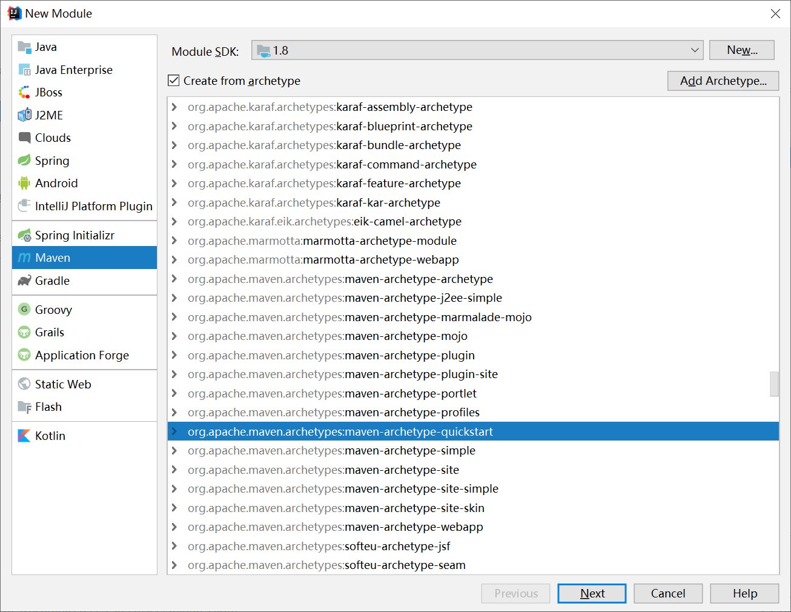The image size is (791, 612).
Task: Select maven-archetype-plugin in the list
Action: [473, 355]
